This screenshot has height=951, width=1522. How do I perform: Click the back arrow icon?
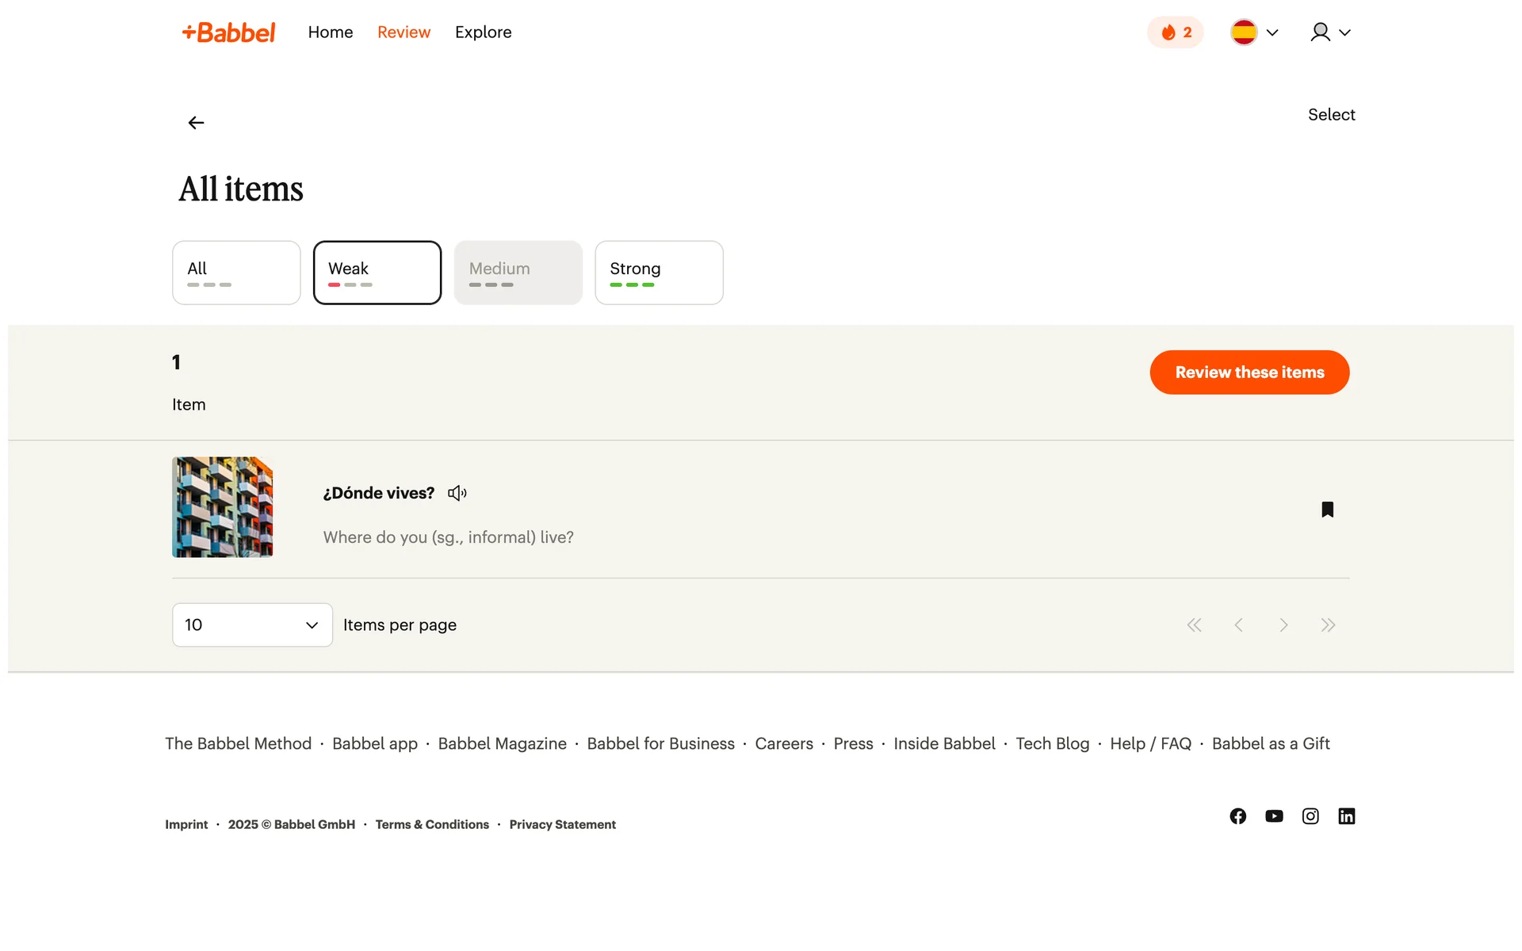pos(196,123)
